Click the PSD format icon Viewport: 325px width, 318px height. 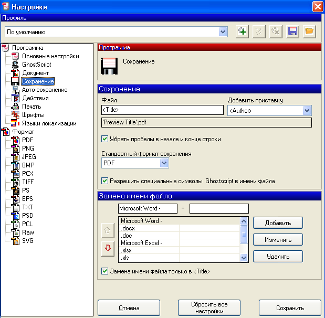(x=15, y=216)
